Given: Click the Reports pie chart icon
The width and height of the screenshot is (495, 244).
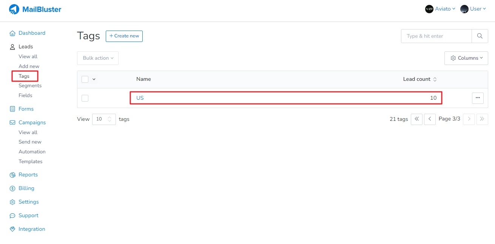Looking at the screenshot, I should point(12,175).
